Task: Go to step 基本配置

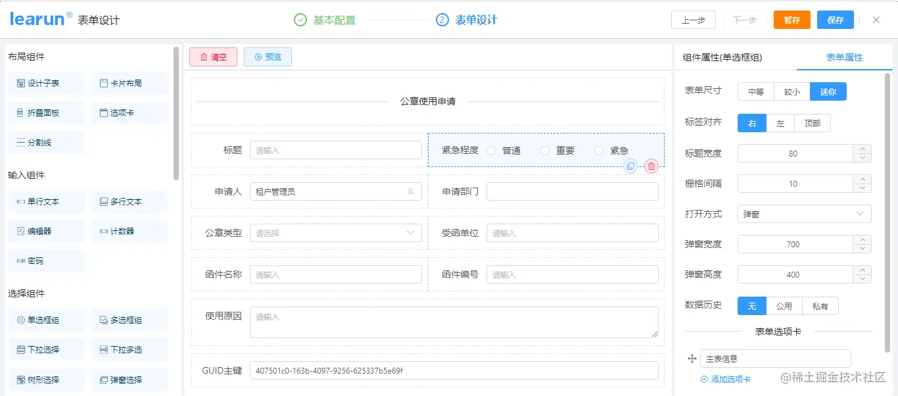Action: click(x=325, y=20)
